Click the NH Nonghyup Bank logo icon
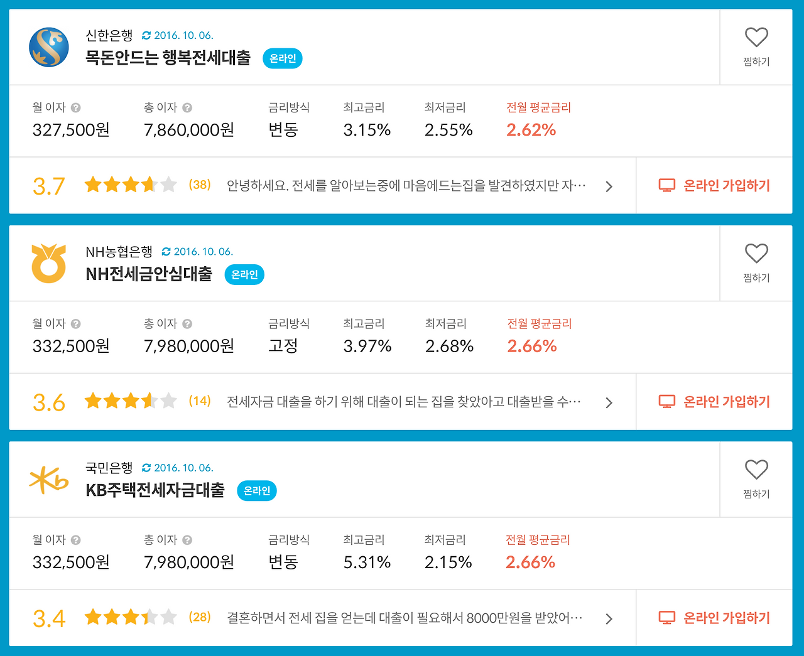 [48, 263]
